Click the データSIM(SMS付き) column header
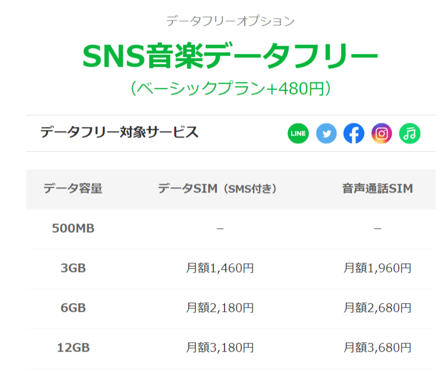Image resolution: width=446 pixels, height=372 pixels. pyautogui.click(x=217, y=189)
